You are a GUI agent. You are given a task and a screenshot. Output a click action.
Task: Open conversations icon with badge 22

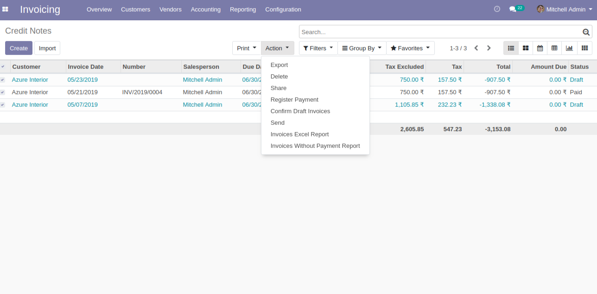[516, 9]
